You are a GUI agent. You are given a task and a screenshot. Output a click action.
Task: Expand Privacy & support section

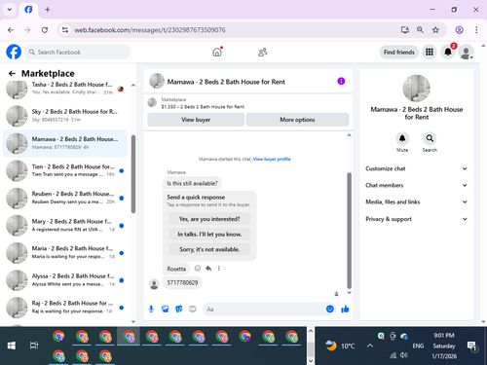(x=416, y=219)
